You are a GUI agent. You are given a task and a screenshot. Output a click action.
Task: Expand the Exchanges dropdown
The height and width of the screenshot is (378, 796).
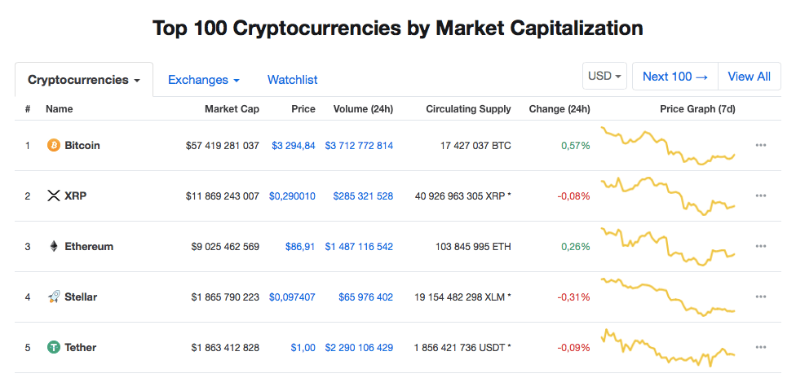coord(204,80)
